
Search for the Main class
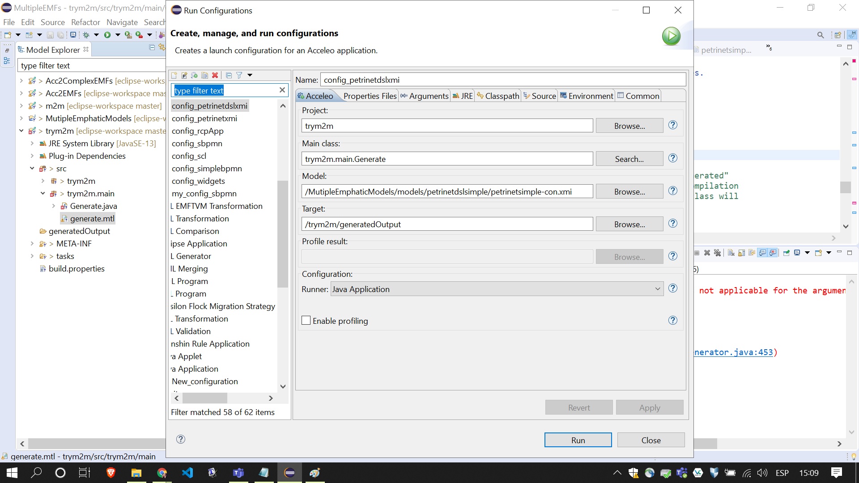(629, 159)
